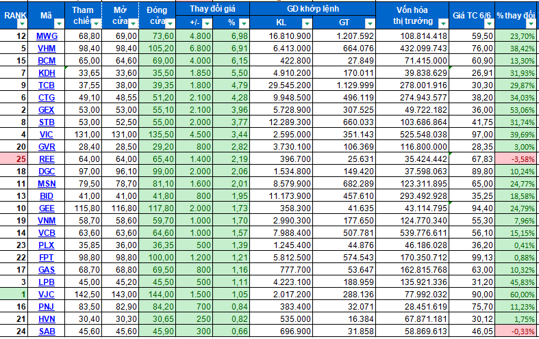The width and height of the screenshot is (539, 339).
Task: Open the LPB stock link
Action: click(47, 282)
